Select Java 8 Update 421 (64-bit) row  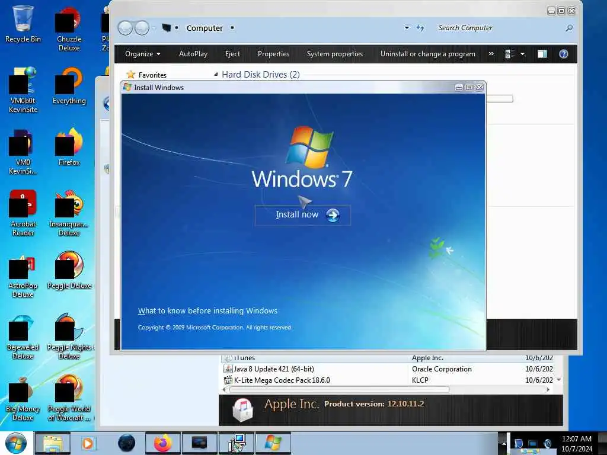tap(388, 369)
